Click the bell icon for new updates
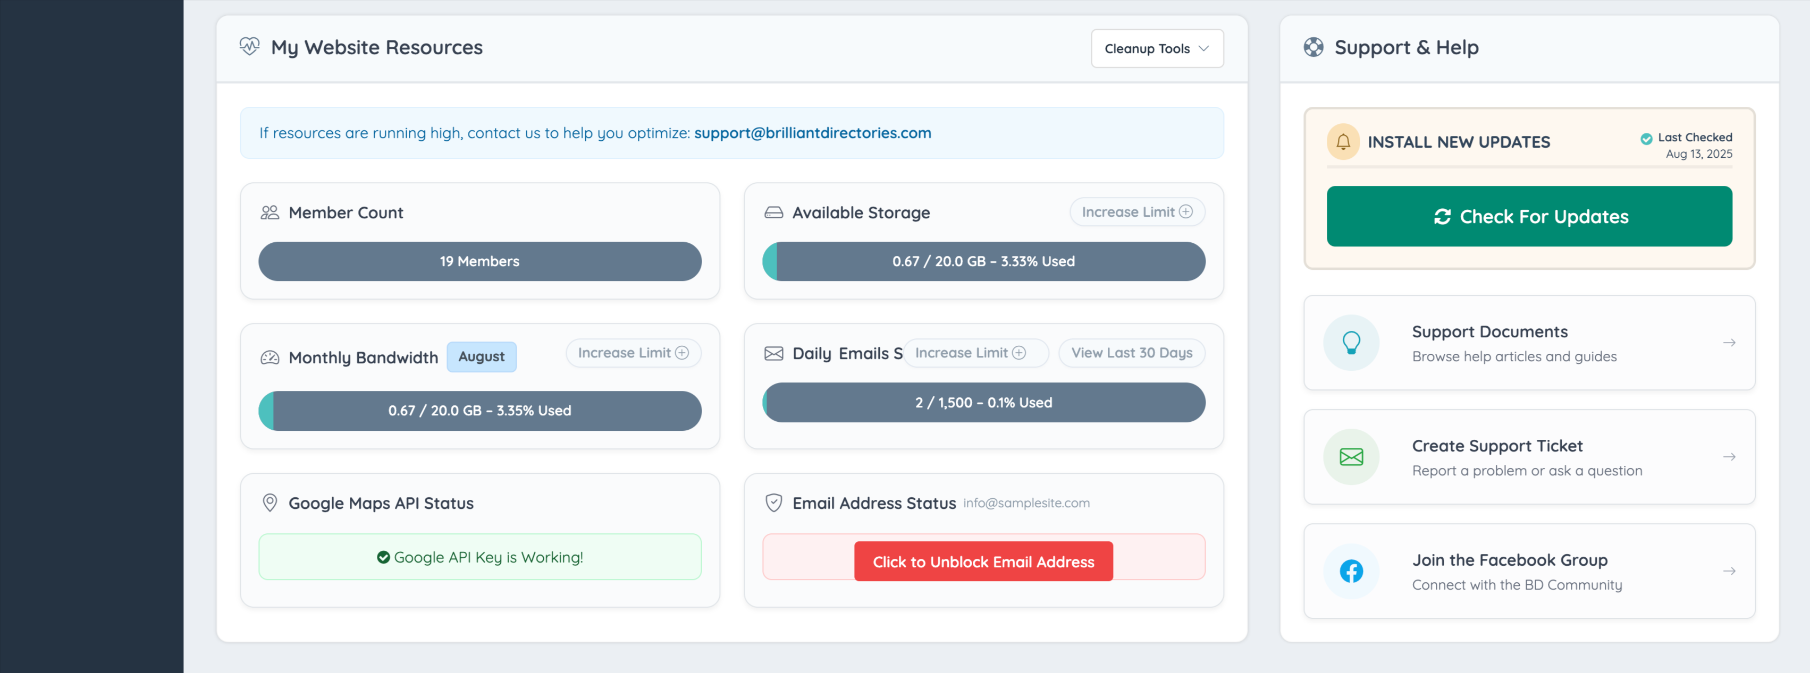The image size is (1810, 673). (1342, 142)
